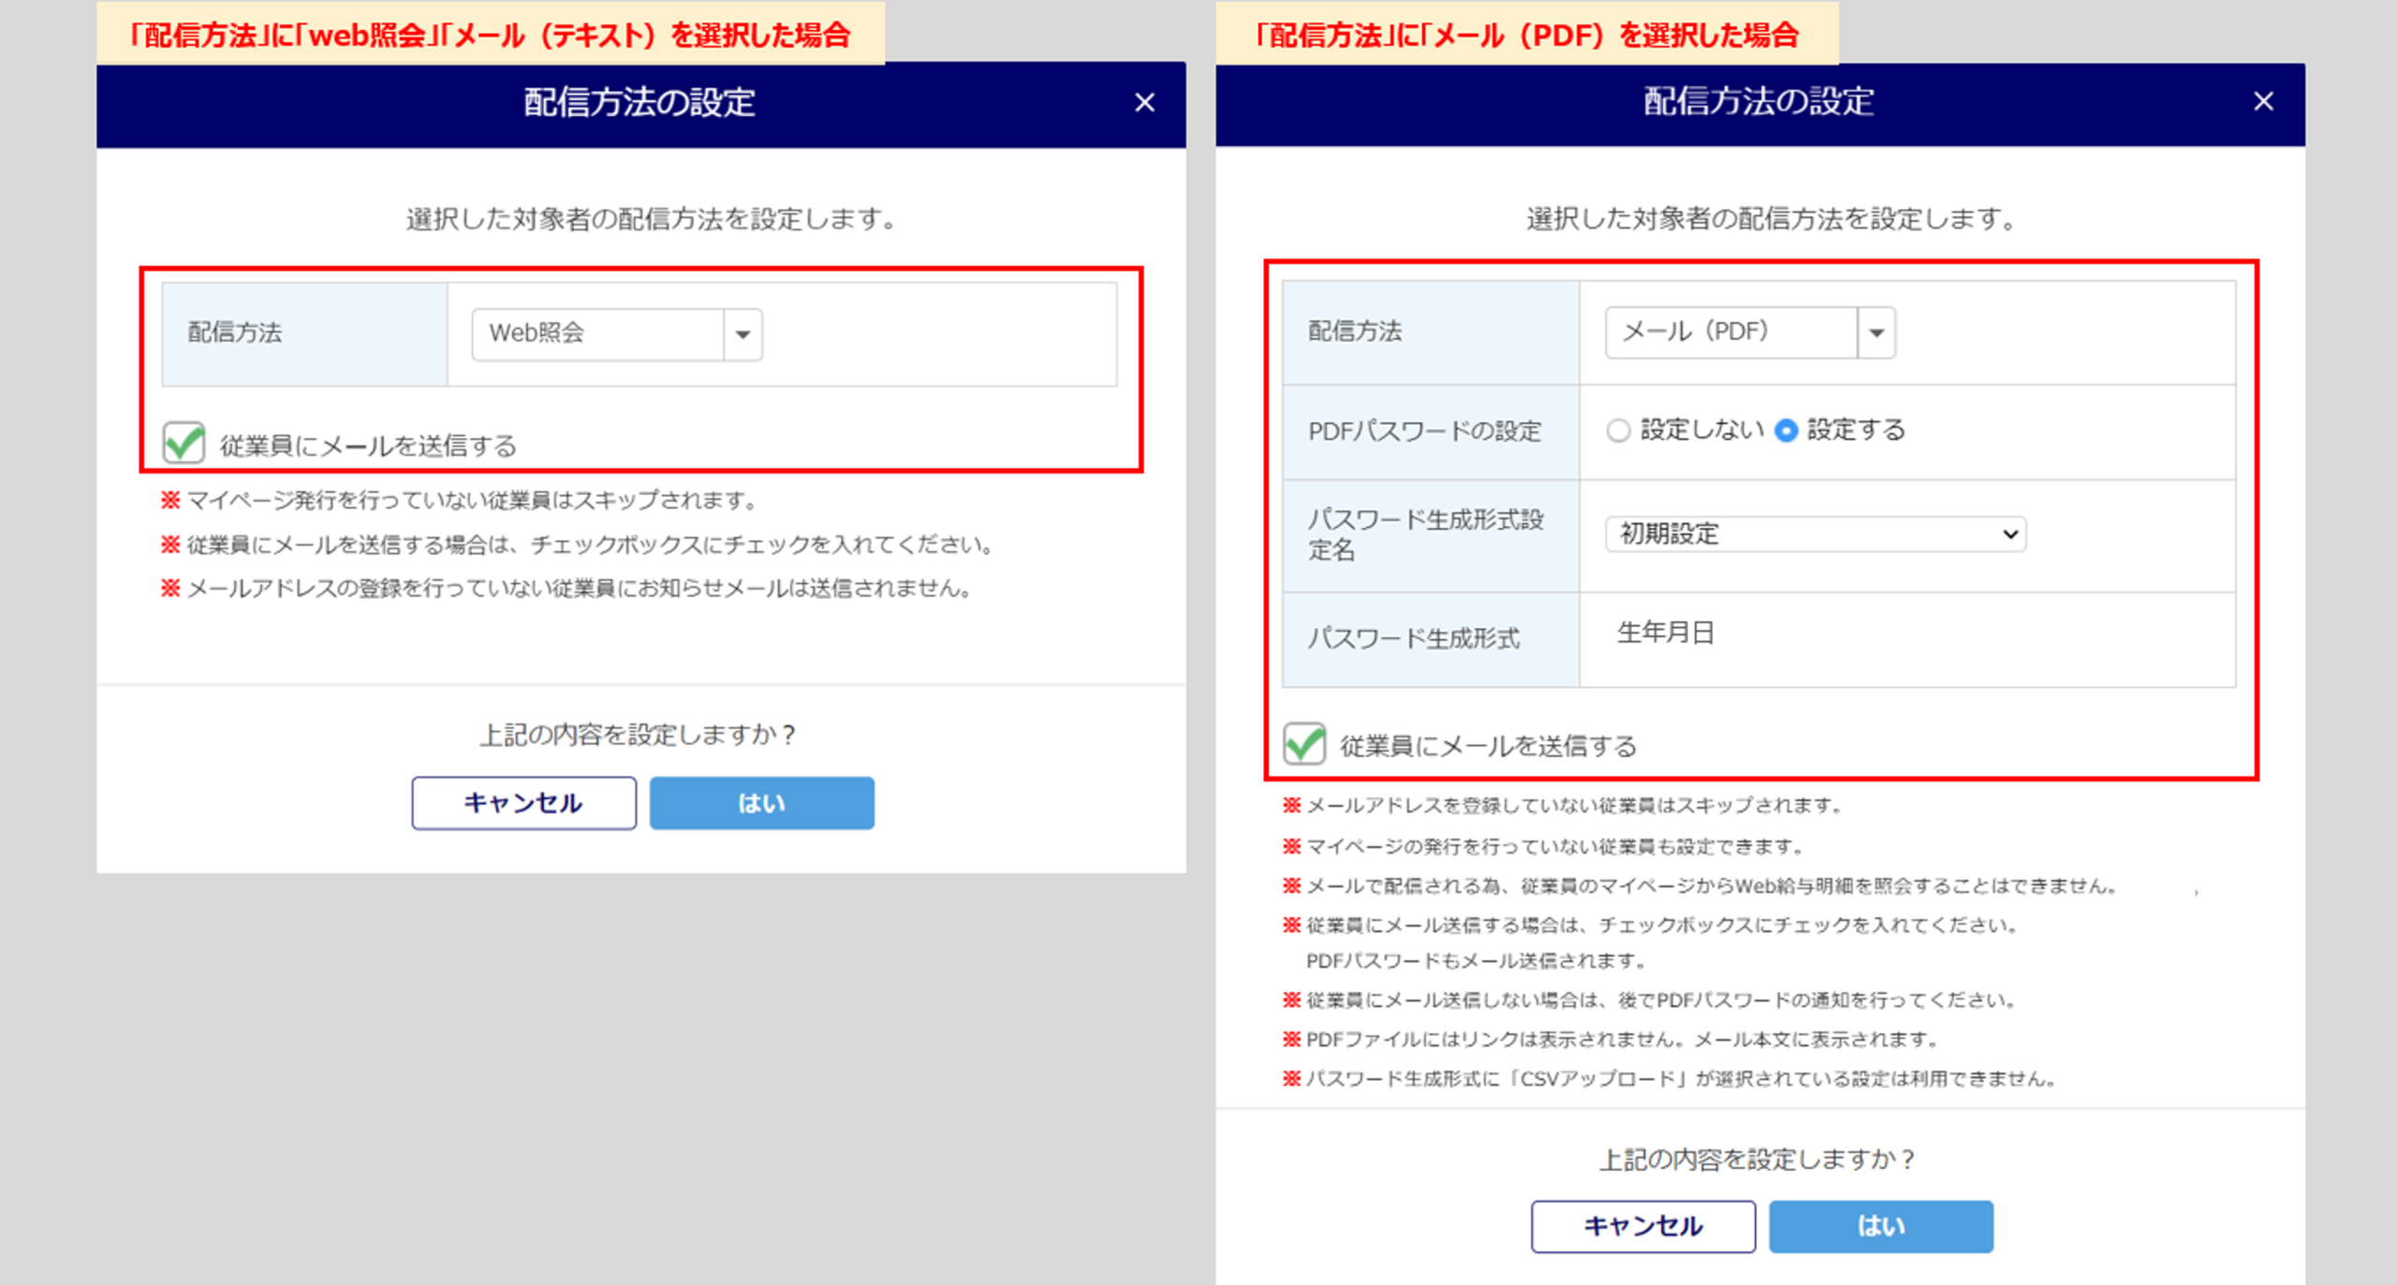Click the メール（PDF） selection field
The image size is (2397, 1285).
1730,332
